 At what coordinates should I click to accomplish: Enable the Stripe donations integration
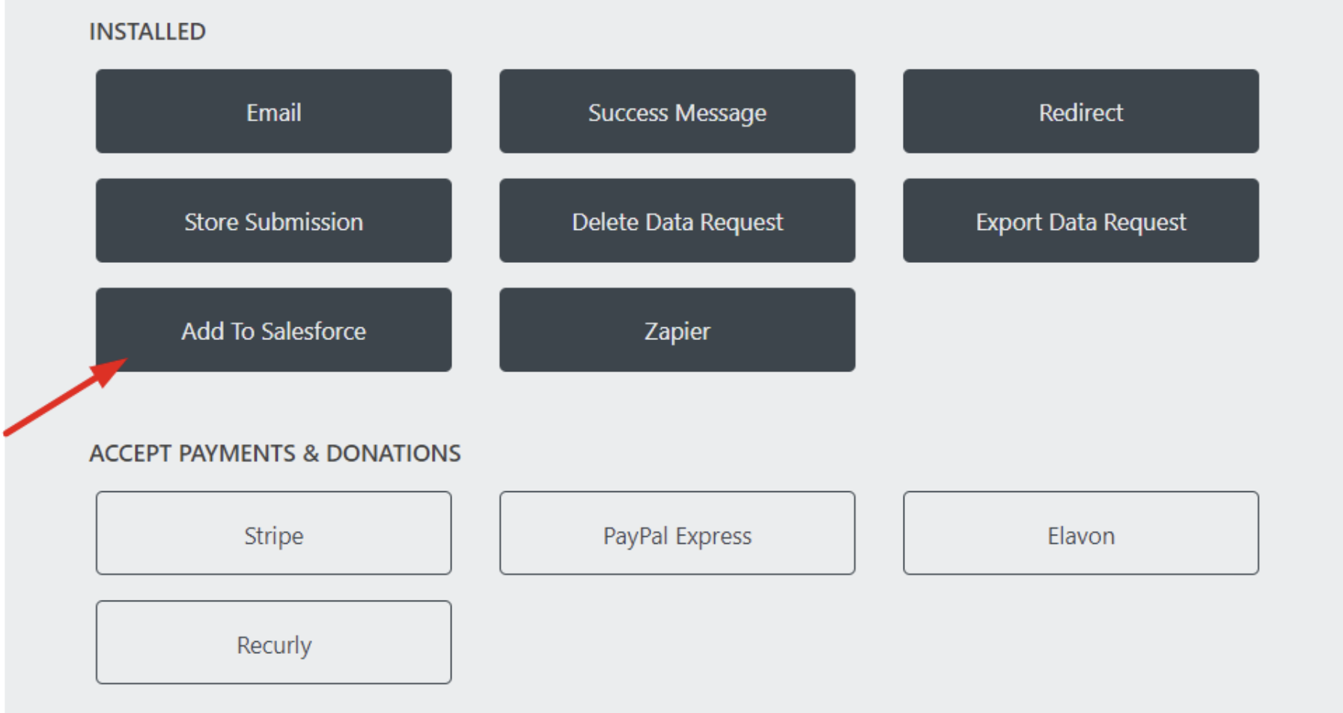coord(273,534)
